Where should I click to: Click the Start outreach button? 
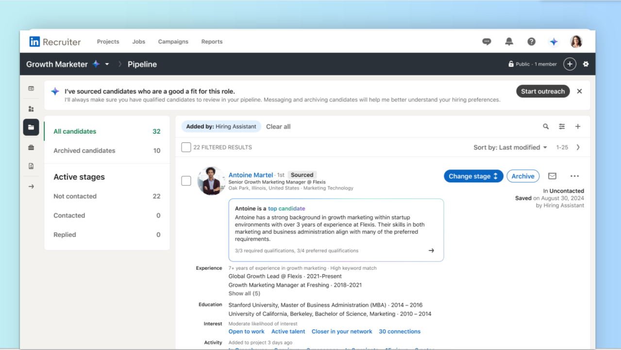(x=542, y=91)
